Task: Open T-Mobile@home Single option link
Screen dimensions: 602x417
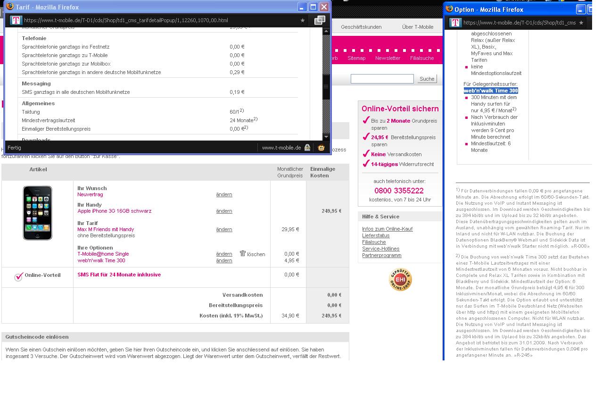Action: pos(103,254)
